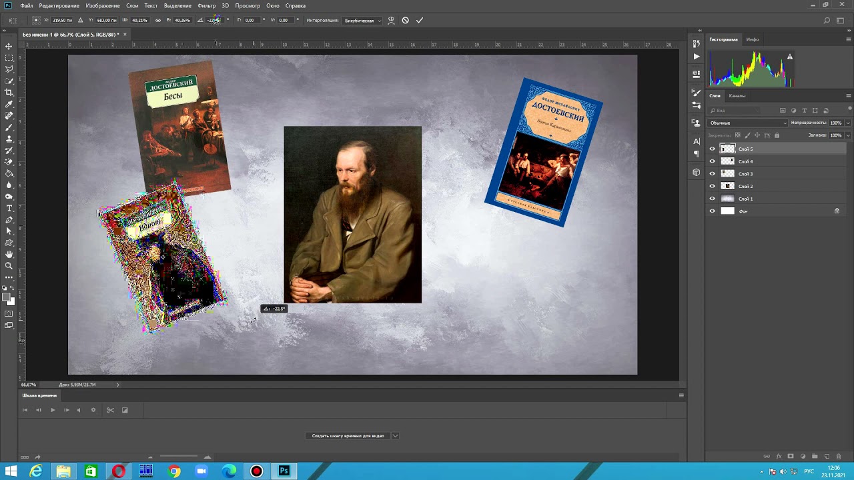Screen dimensions: 854x480
Task: Select the Crop tool
Action: (9, 93)
